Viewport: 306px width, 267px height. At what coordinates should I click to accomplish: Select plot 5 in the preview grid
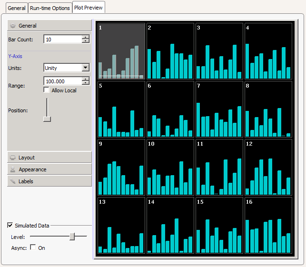(x=121, y=109)
